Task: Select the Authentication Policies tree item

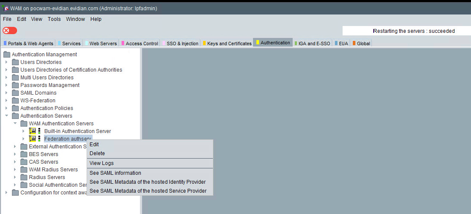Action: coord(47,108)
